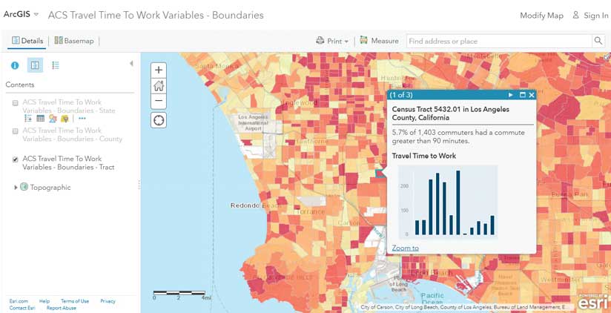Open the About info panel icon

click(15, 65)
